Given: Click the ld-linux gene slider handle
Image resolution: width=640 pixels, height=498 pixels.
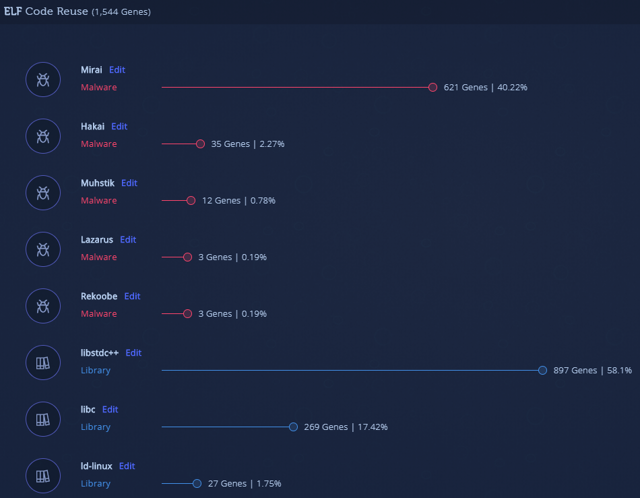Looking at the screenshot, I should 196,483.
